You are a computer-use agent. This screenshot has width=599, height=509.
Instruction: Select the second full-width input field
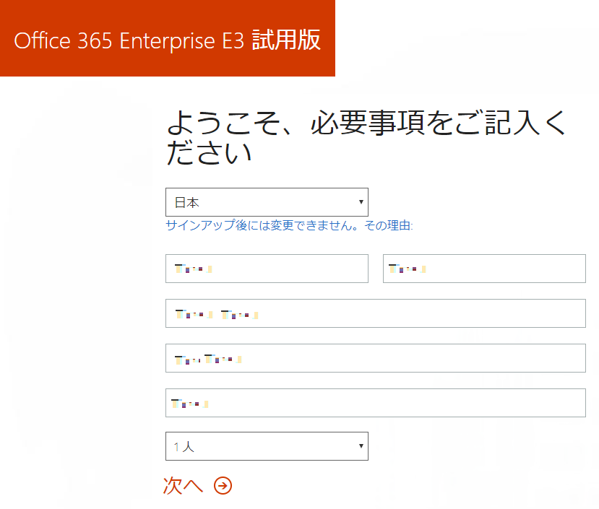click(376, 358)
